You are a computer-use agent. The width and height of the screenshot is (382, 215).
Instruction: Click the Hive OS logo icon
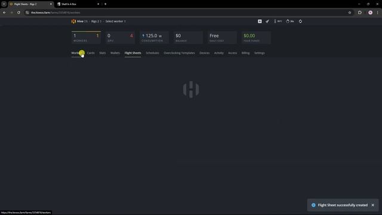pyautogui.click(x=73, y=21)
